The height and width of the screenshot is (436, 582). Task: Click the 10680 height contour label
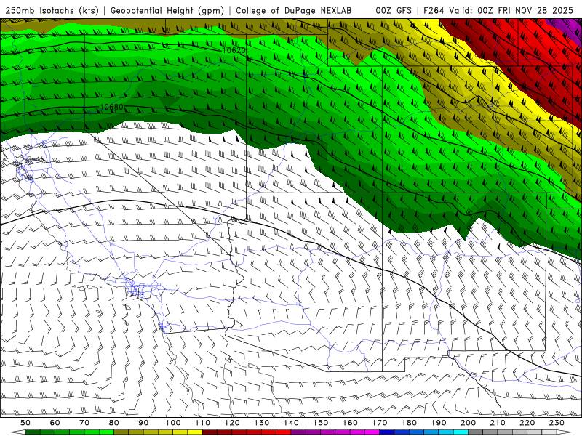point(112,107)
